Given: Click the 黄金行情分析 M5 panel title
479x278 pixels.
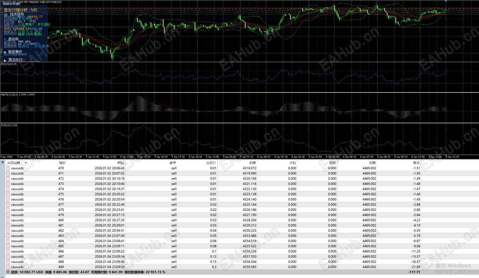Looking at the screenshot, I should (x=20, y=10).
